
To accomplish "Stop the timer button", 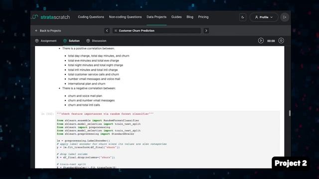I will (x=281, y=41).
